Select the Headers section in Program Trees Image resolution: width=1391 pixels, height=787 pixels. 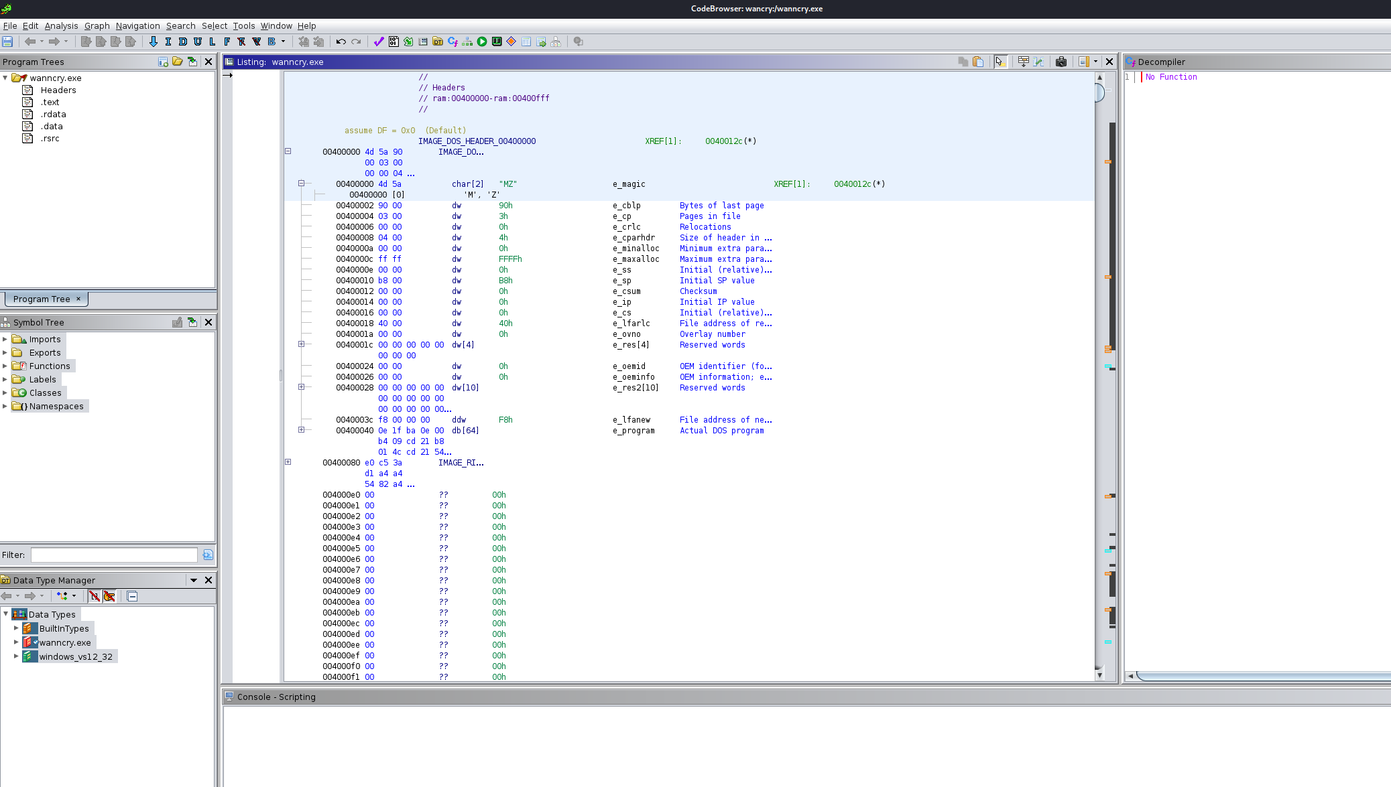point(58,90)
